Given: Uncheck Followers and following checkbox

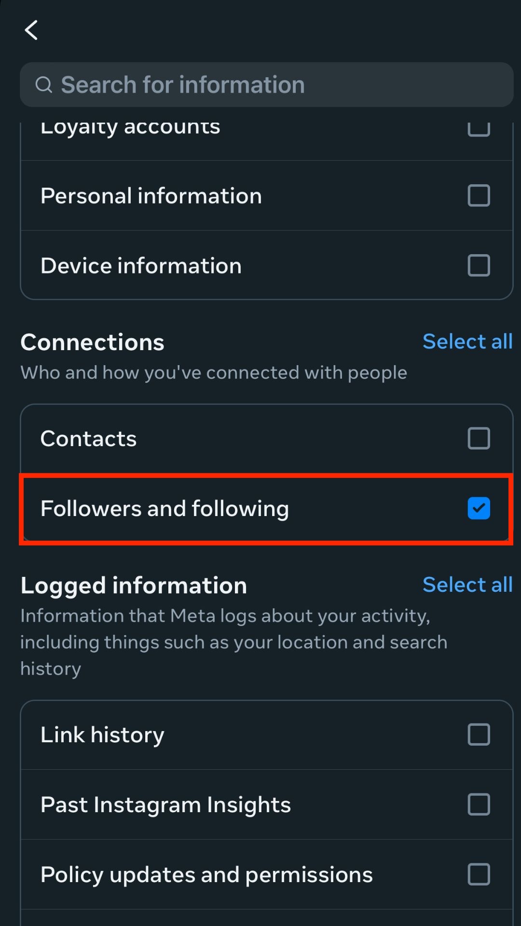Looking at the screenshot, I should (479, 508).
